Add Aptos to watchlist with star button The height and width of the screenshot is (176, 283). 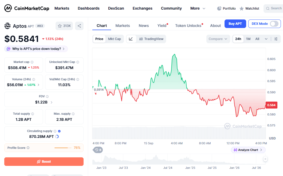coord(64,26)
